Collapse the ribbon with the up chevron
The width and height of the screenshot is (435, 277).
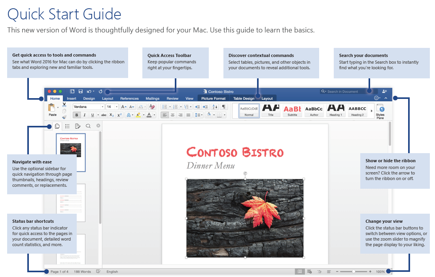pos(386,98)
